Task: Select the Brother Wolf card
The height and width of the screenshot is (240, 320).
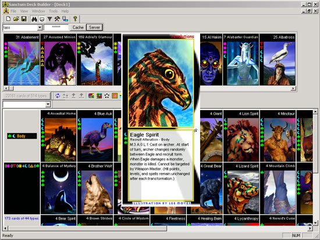Action: tap(95, 189)
